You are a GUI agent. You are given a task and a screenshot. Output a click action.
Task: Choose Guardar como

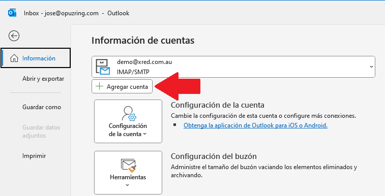coord(42,107)
